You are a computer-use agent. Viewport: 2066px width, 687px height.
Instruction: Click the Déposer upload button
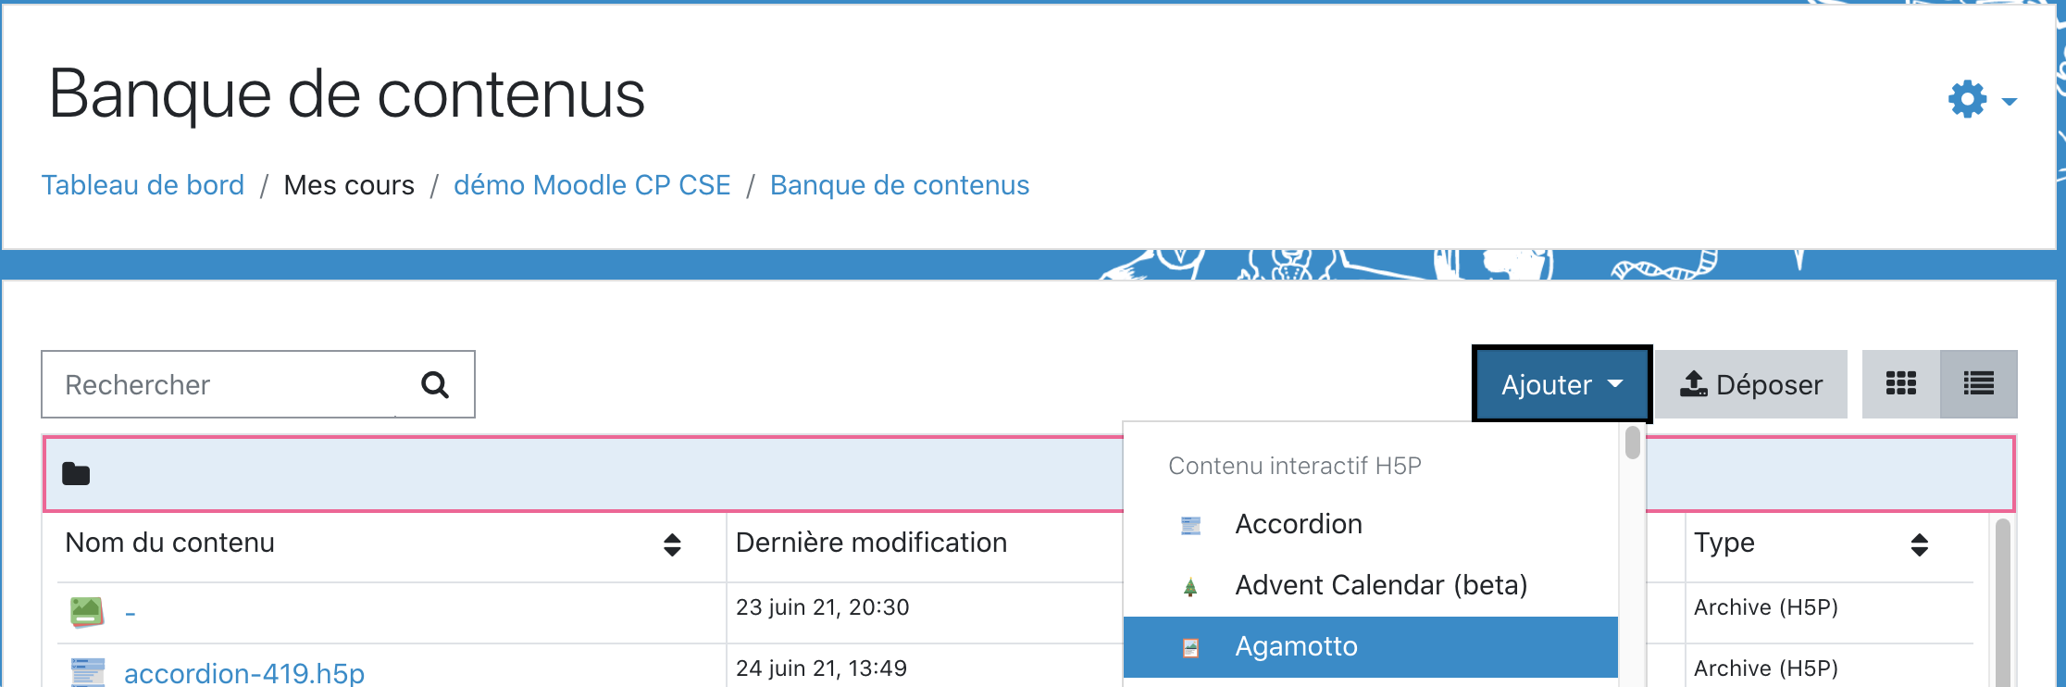(1750, 384)
